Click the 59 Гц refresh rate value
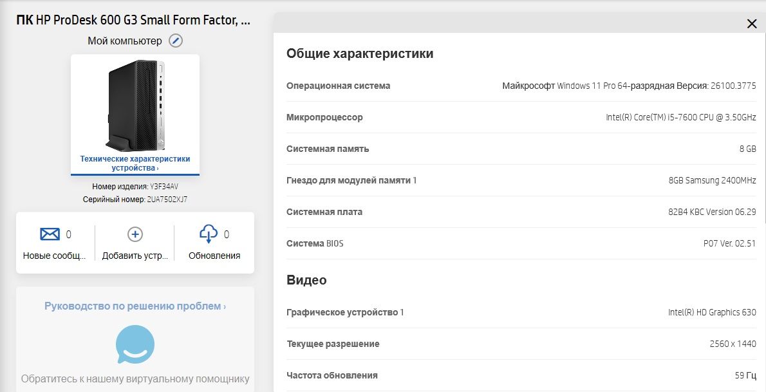This screenshot has width=766, height=392. 745,375
